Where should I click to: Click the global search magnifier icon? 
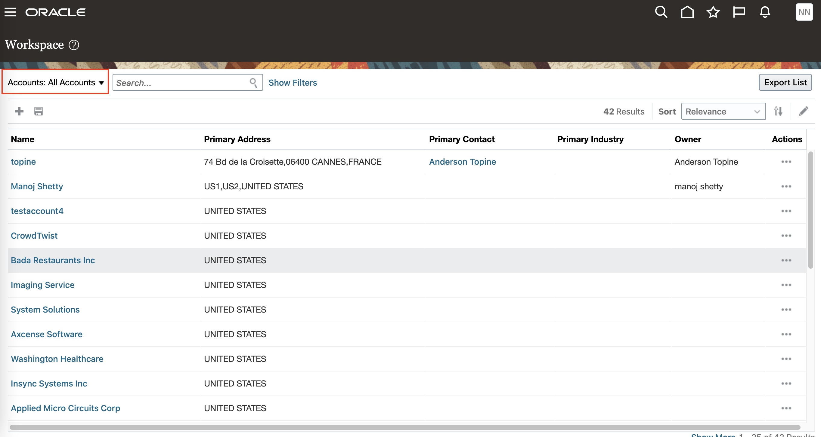[661, 12]
